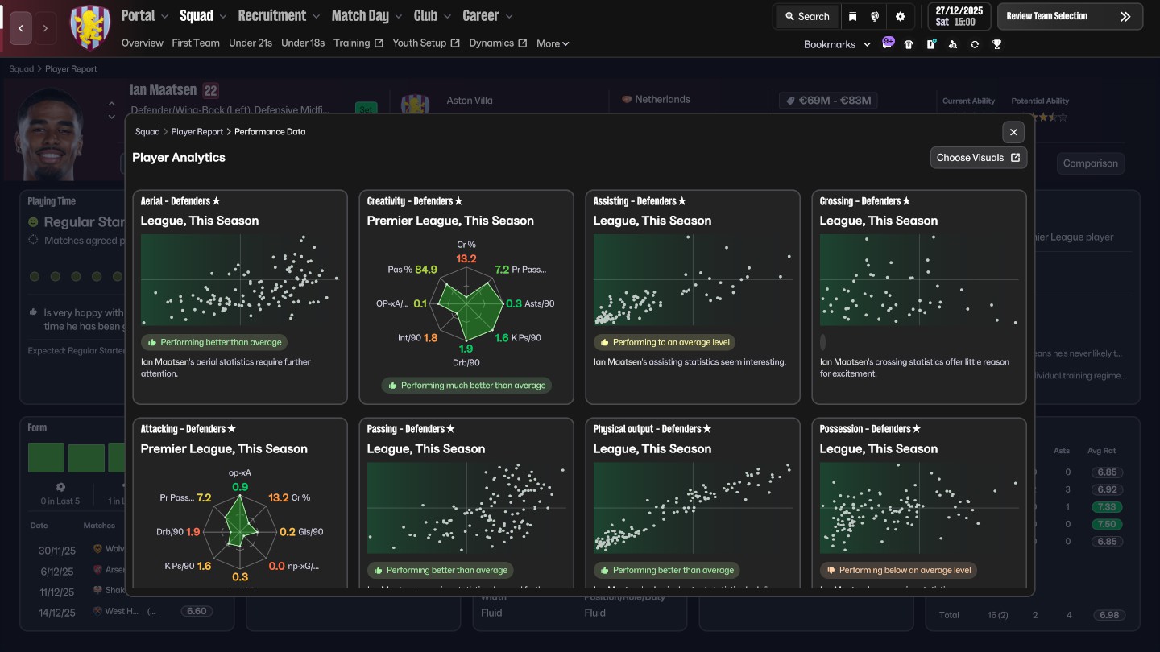Select the First Team tab
The image size is (1160, 652).
196,43
